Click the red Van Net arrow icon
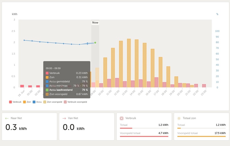The image size is (230, 146). pos(64,118)
